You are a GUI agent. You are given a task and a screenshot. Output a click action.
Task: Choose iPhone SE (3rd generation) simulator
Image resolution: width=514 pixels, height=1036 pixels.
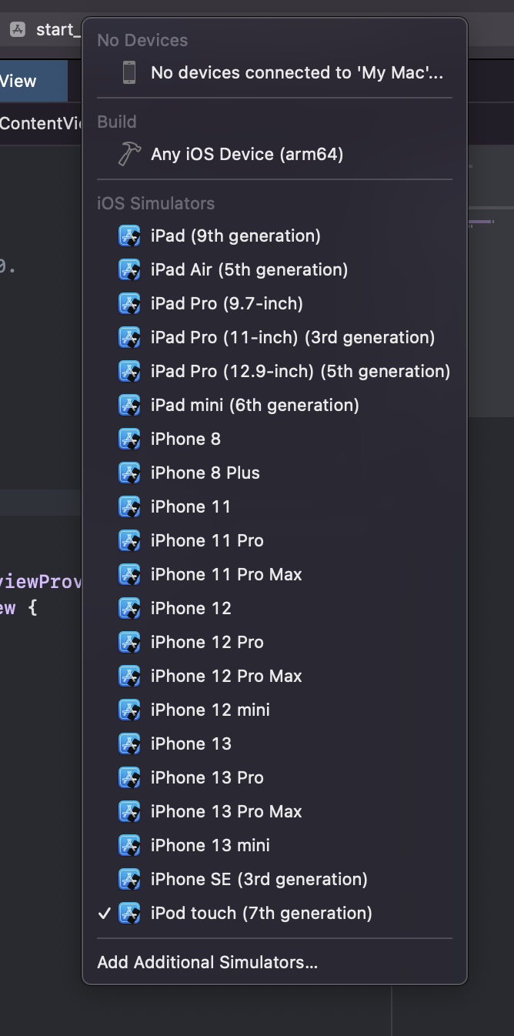pos(259,879)
